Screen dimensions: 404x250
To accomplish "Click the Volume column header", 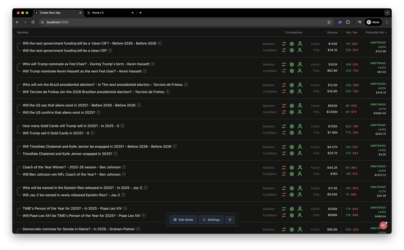I will click(x=332, y=33).
